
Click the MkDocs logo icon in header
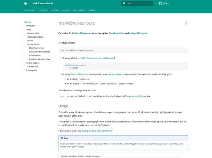pyautogui.click(x=26, y=3)
